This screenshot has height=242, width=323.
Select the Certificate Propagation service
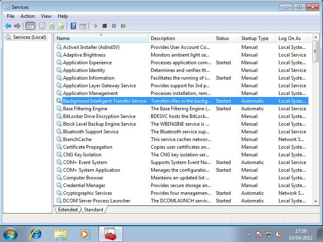point(181,147)
